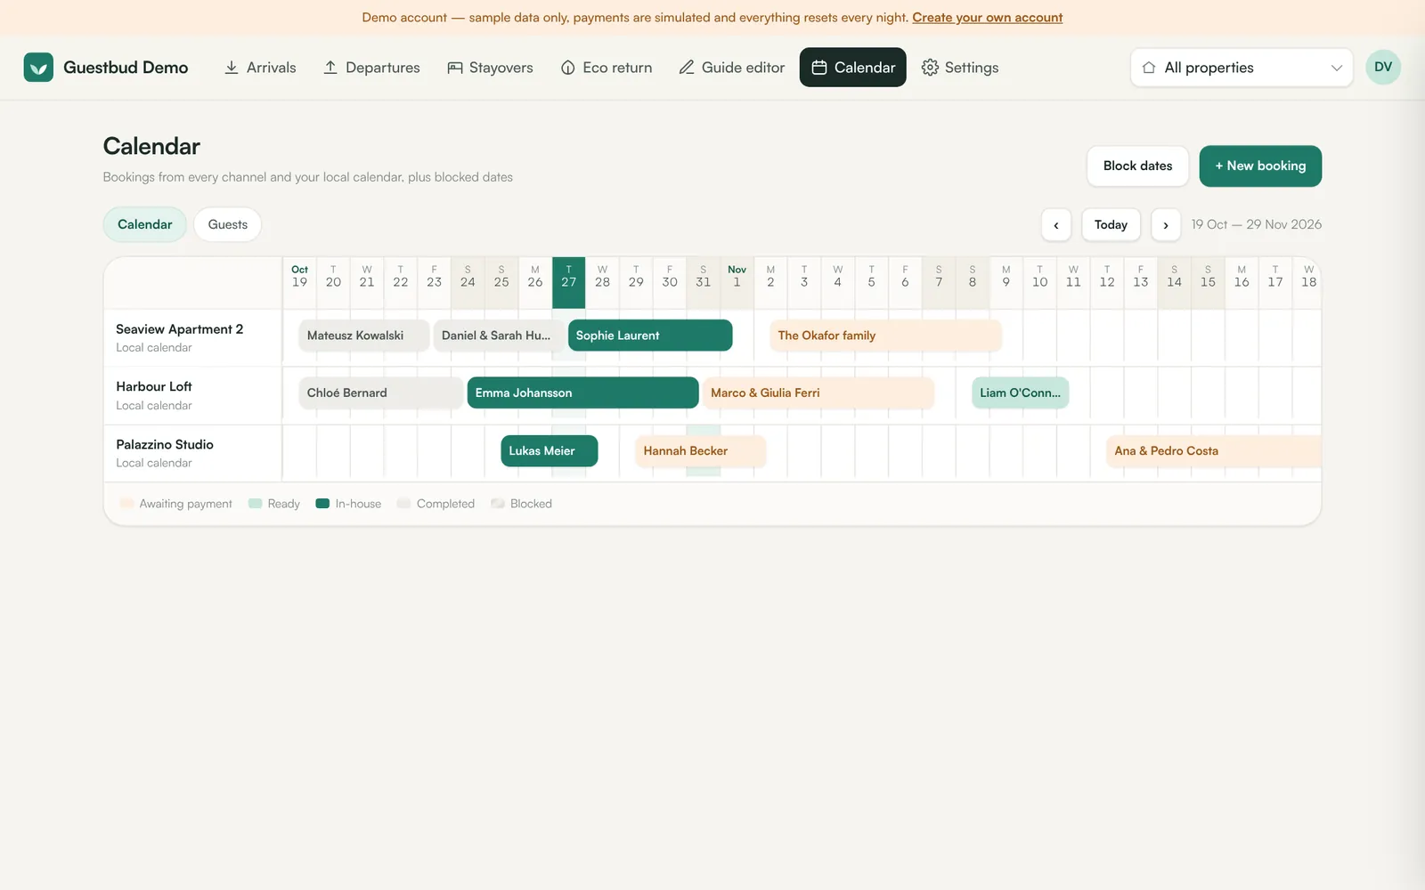Click the Eco return clock icon
The width and height of the screenshot is (1425, 890).
point(568,68)
